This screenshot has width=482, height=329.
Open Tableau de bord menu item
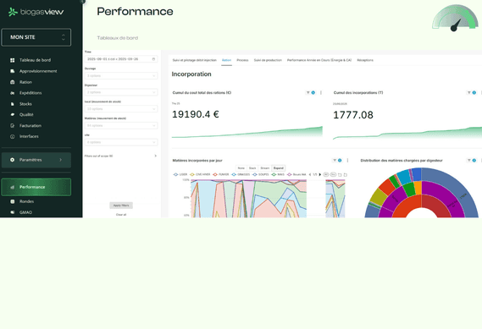coord(35,60)
